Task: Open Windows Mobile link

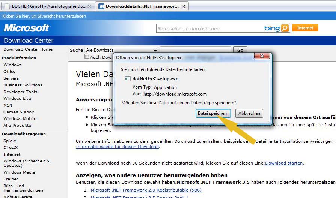Action: coord(20,118)
